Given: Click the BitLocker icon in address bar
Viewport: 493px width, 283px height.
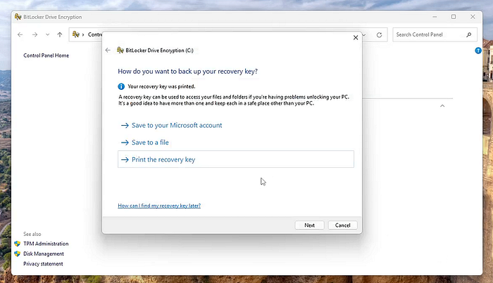Looking at the screenshot, I should tap(76, 34).
